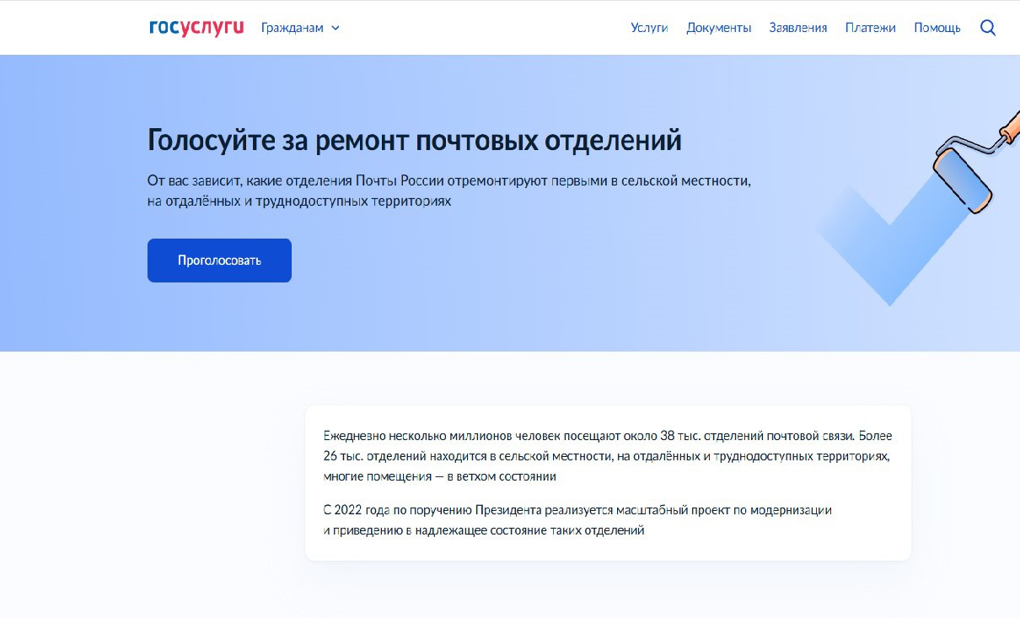The image size is (1020, 618).
Task: Click the chevron arrow beside Гражданам
Action: tap(336, 28)
